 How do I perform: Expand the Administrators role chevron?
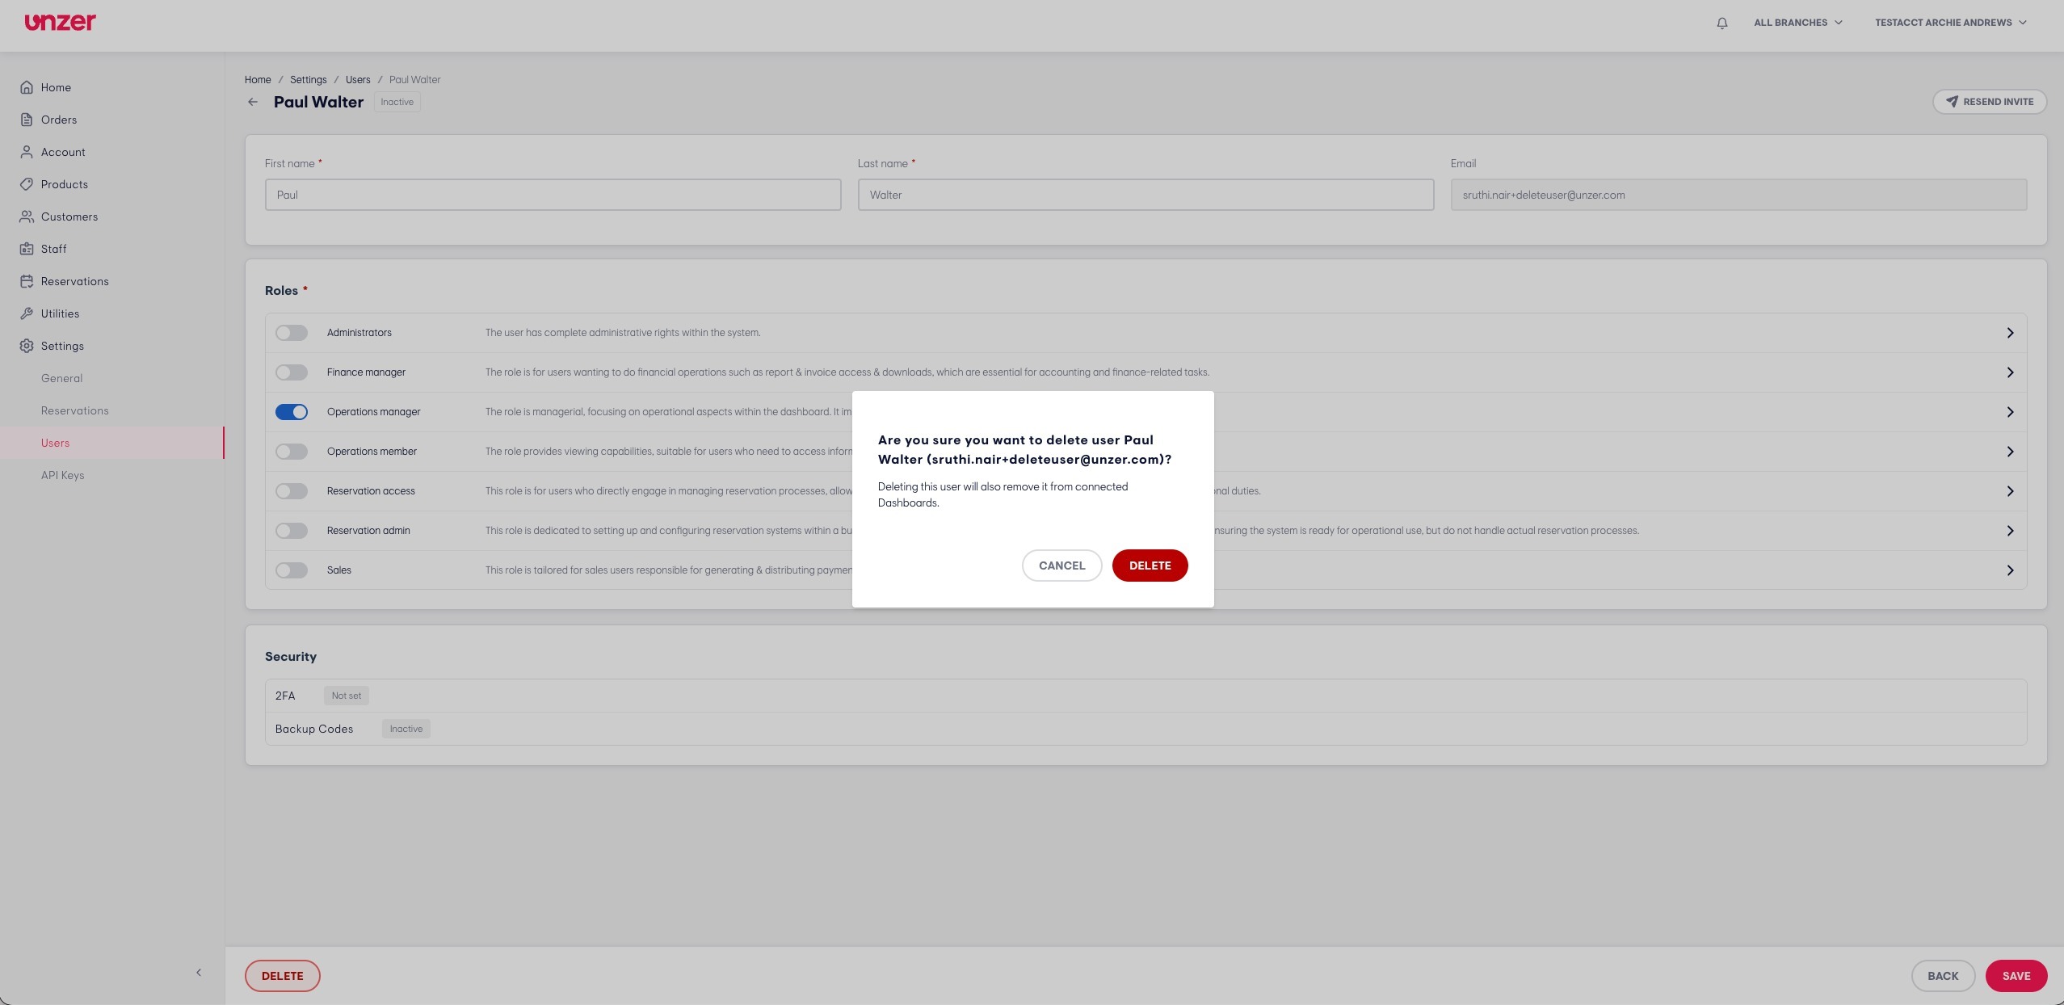click(2010, 333)
